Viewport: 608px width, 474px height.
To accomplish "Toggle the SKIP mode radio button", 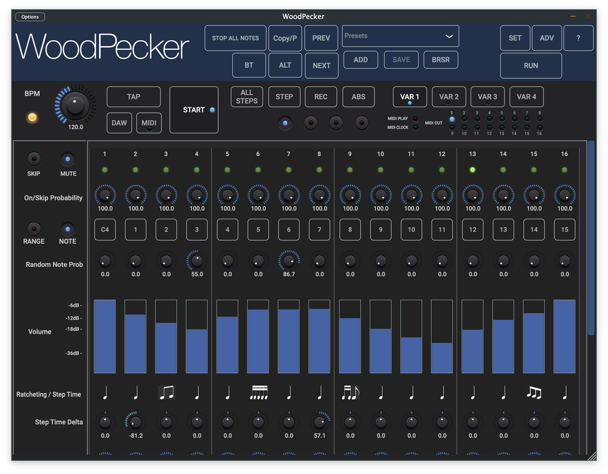I will (34, 159).
